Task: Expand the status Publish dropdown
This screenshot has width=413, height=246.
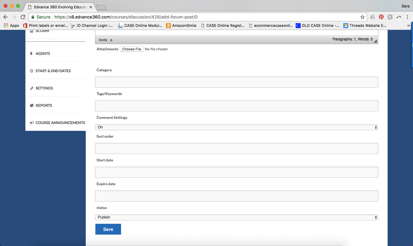Action: tap(237, 217)
